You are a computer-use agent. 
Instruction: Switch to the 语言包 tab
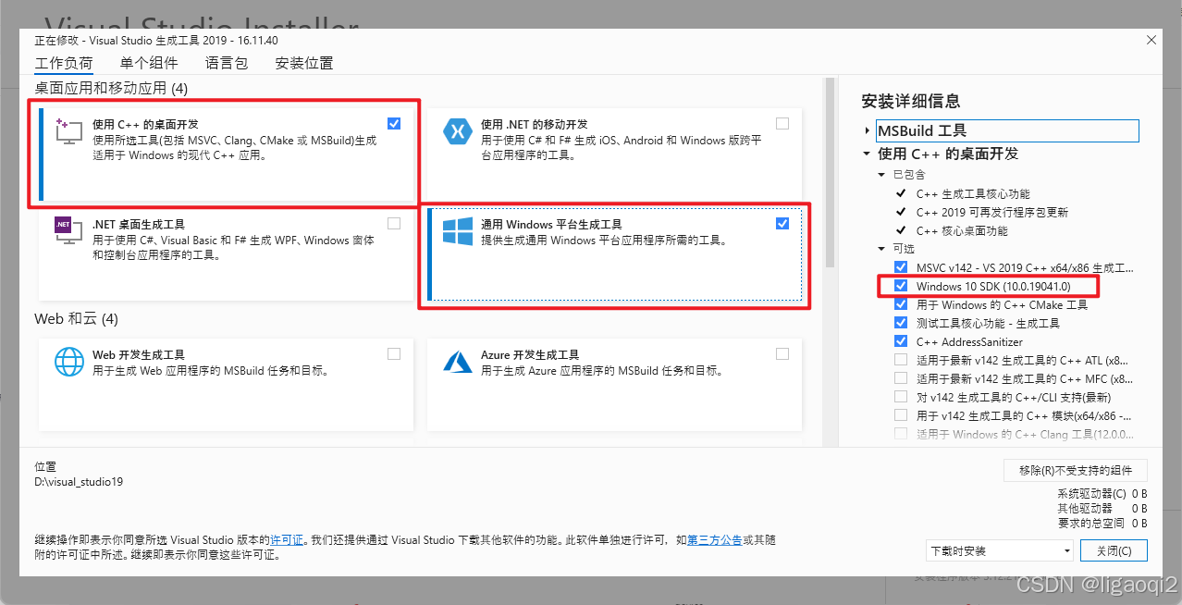pos(227,64)
